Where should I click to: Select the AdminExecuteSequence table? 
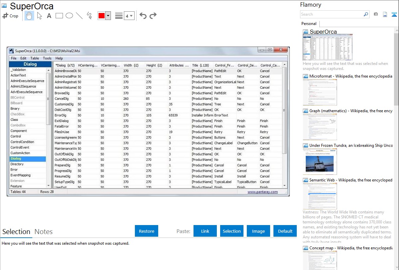click(28, 81)
